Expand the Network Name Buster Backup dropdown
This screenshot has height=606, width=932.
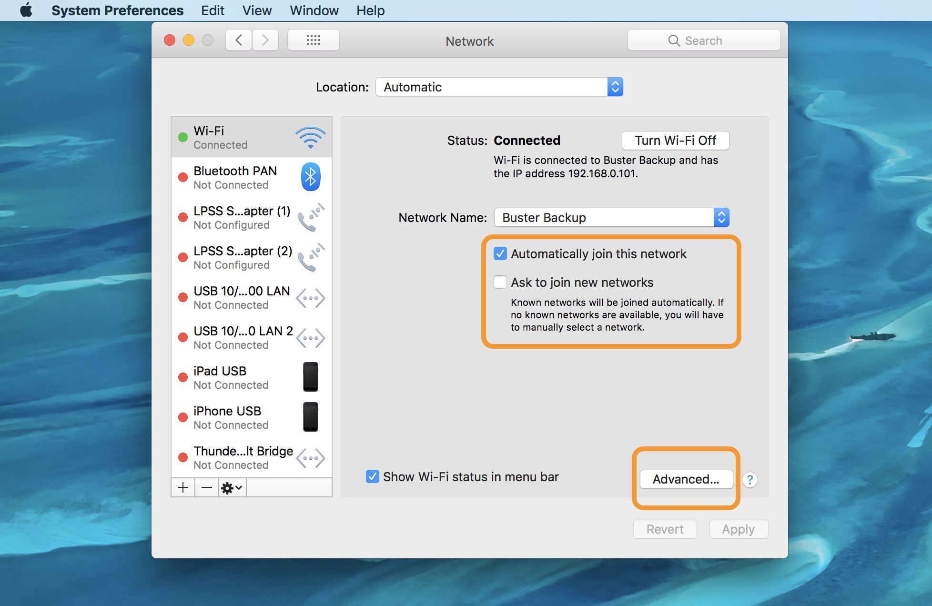click(x=611, y=218)
